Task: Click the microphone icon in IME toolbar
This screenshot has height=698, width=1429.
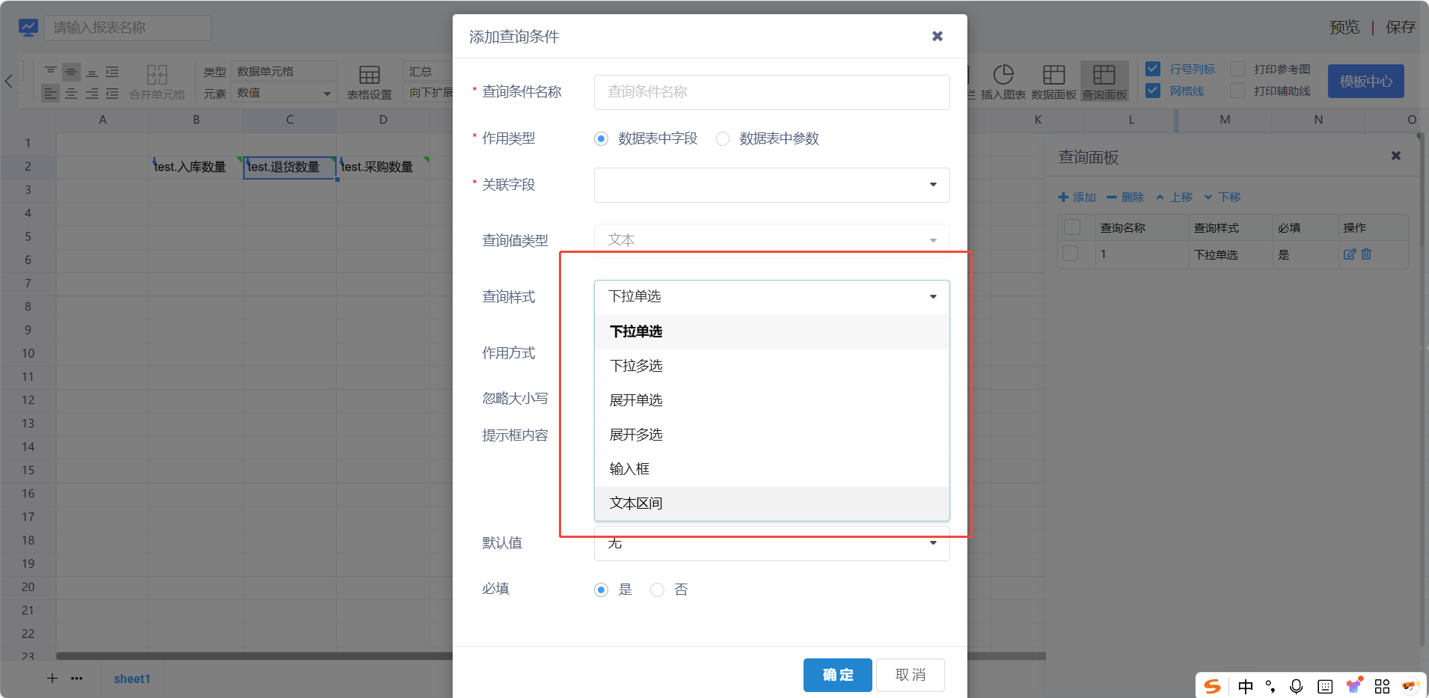Action: coord(1296,686)
